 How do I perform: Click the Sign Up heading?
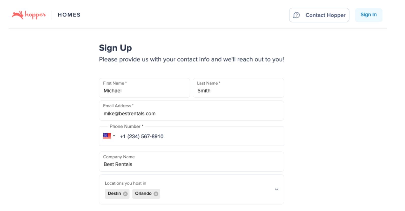coord(115,48)
